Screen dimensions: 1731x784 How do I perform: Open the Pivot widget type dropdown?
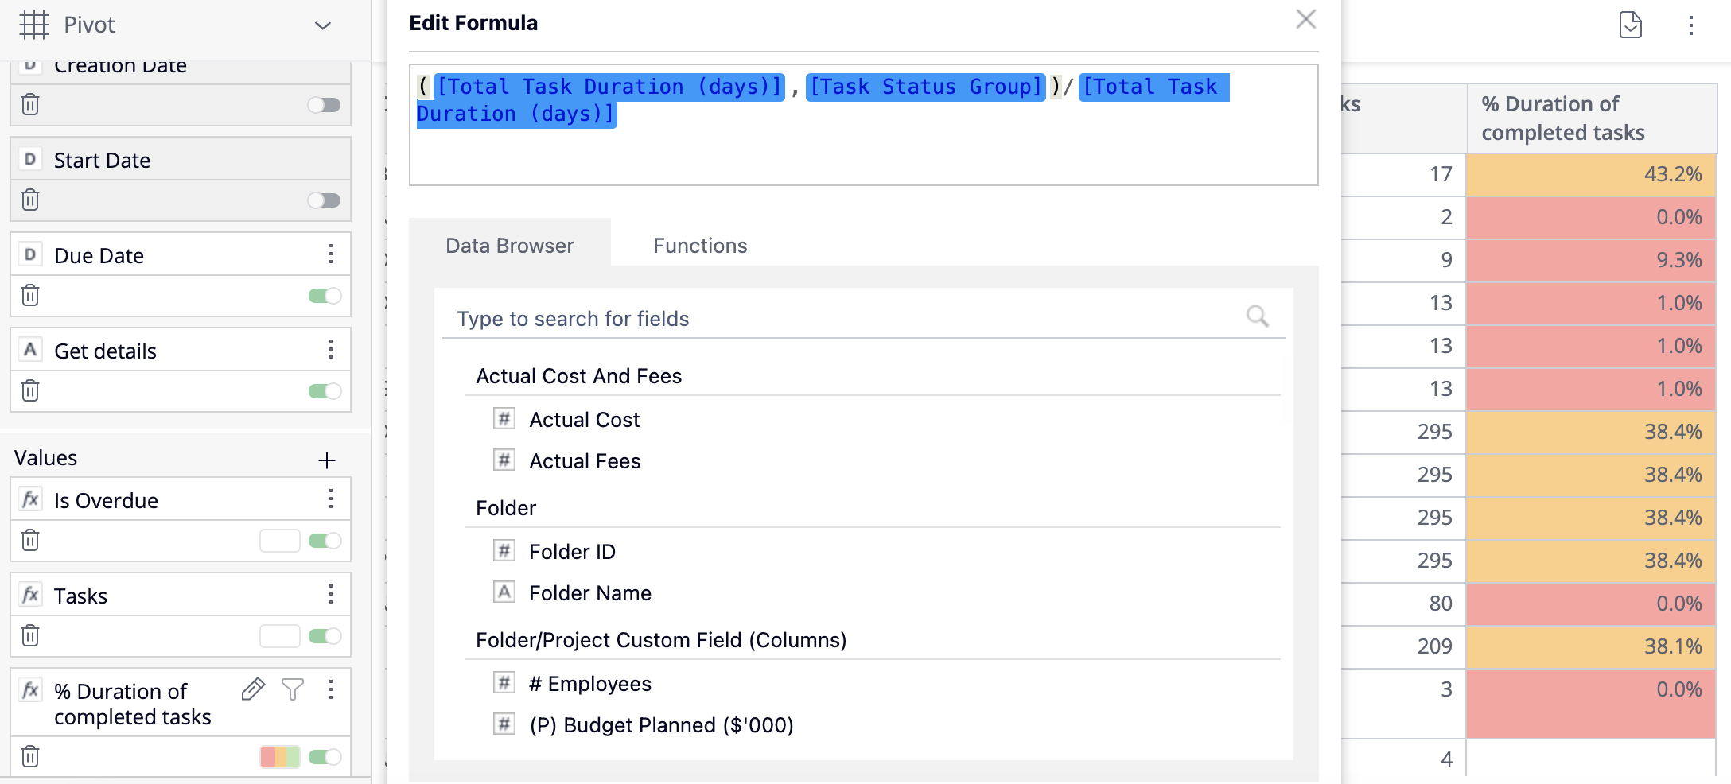[322, 25]
